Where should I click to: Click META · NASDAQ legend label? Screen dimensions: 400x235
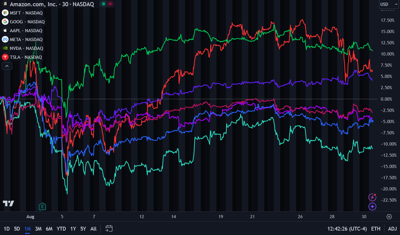(x=26, y=39)
